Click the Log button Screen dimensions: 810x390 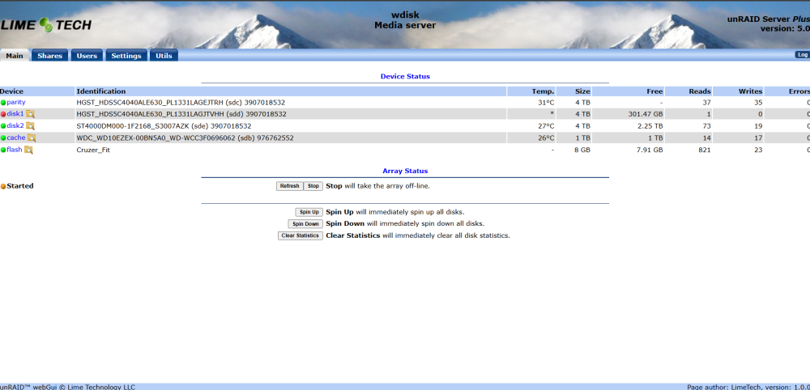pyautogui.click(x=802, y=55)
